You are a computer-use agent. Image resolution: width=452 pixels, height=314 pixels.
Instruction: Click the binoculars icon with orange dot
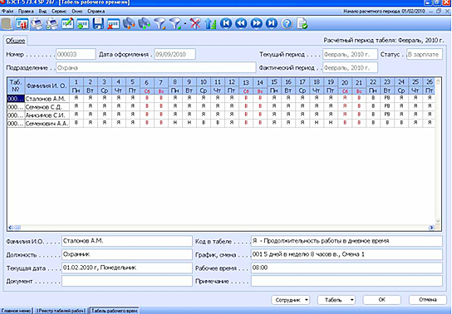129,23
